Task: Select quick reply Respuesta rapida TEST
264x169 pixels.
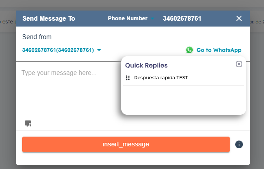Action: tap(161, 78)
